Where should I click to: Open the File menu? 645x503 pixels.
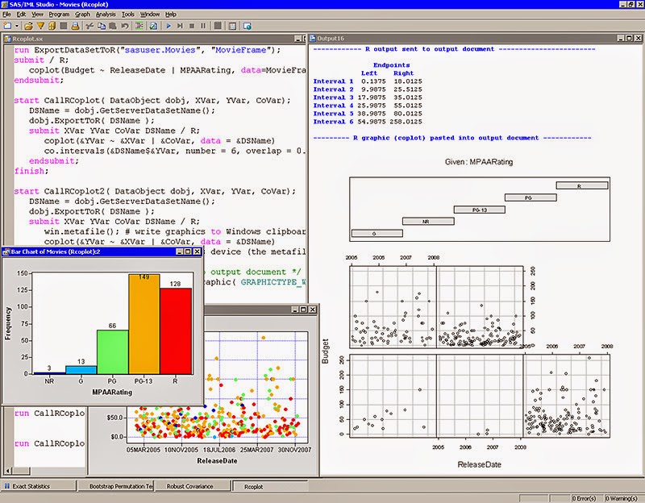6,14
